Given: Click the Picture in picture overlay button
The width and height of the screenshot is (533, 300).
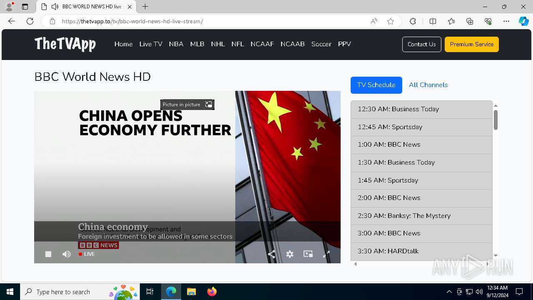Looking at the screenshot, I should pos(187,105).
